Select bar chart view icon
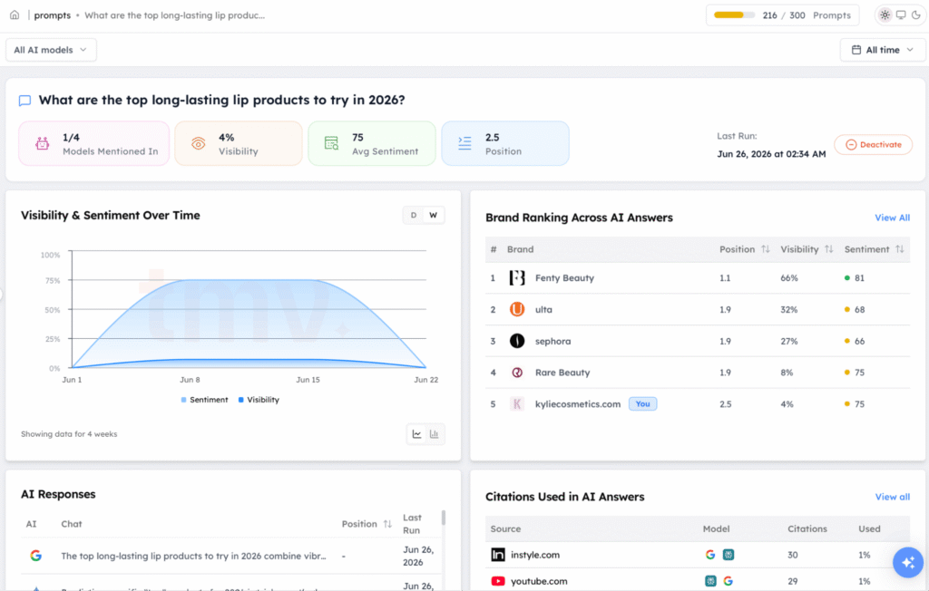The image size is (929, 591). coord(435,434)
